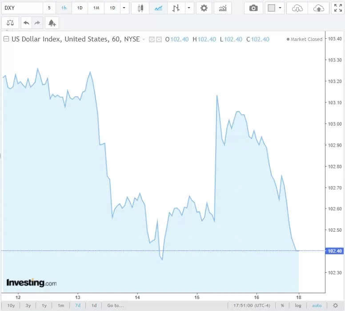Image resolution: width=345 pixels, height=311 pixels.
Task: Click the save chart cloud-upload icon
Action: pos(318,8)
